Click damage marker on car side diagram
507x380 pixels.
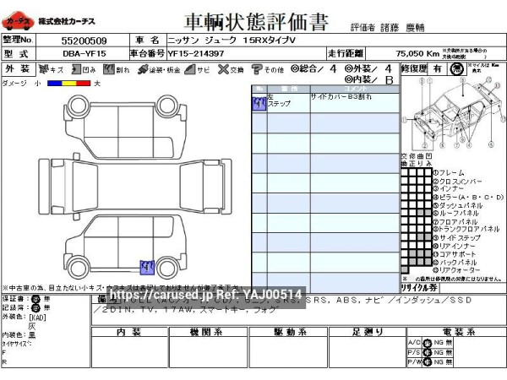pyautogui.click(x=147, y=267)
